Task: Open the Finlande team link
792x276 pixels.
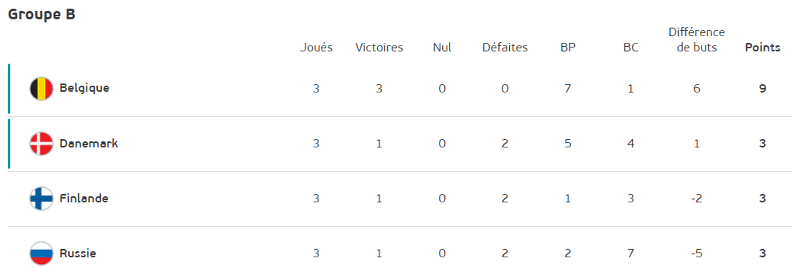Action: point(84,198)
